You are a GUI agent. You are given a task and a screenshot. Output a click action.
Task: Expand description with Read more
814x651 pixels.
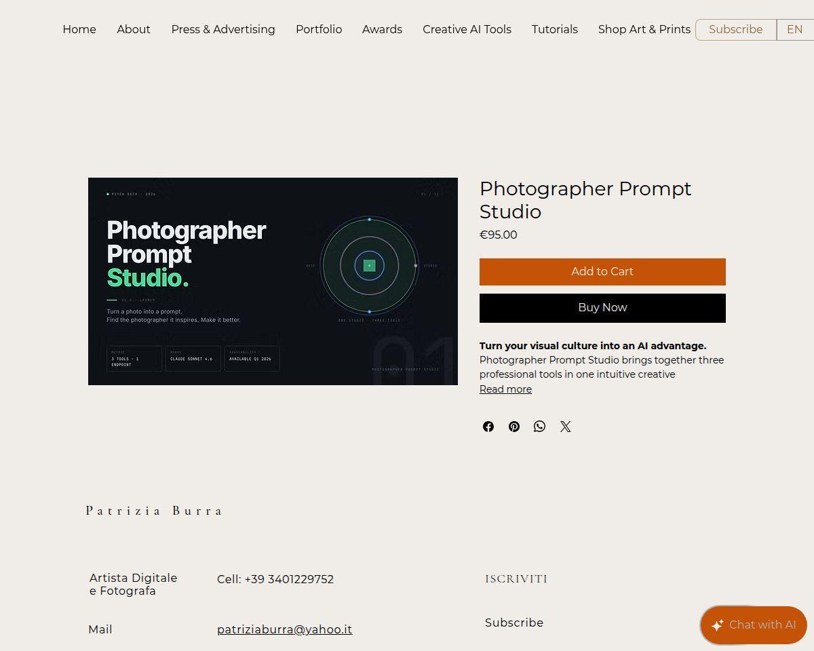click(505, 389)
